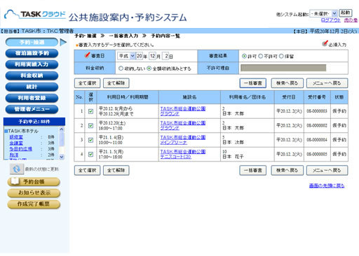Click 検索へ戻る below the table
Viewport: 359px width, 256px height.
(x=287, y=170)
